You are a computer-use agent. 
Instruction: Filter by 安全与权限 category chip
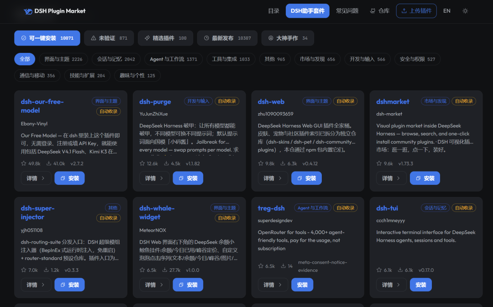pos(417,59)
